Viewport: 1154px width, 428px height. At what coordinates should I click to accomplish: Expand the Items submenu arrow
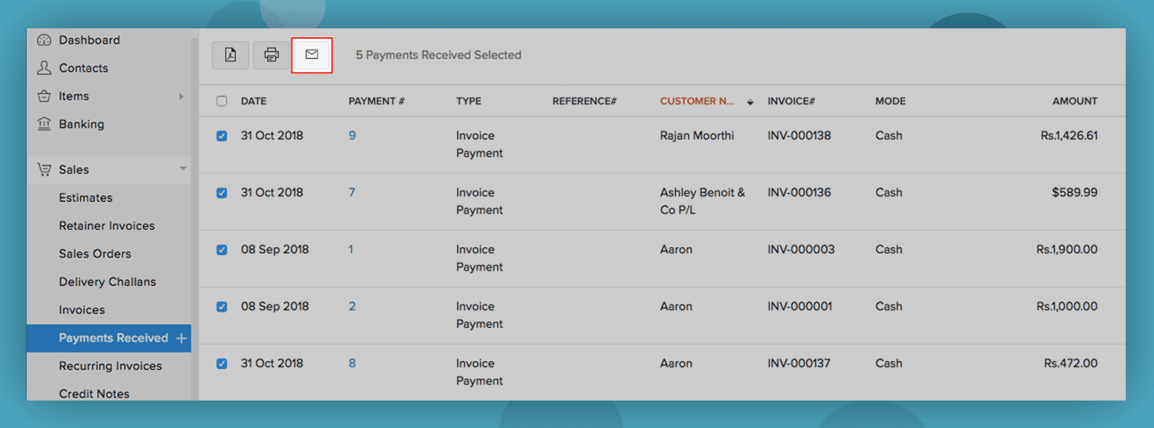tap(181, 97)
